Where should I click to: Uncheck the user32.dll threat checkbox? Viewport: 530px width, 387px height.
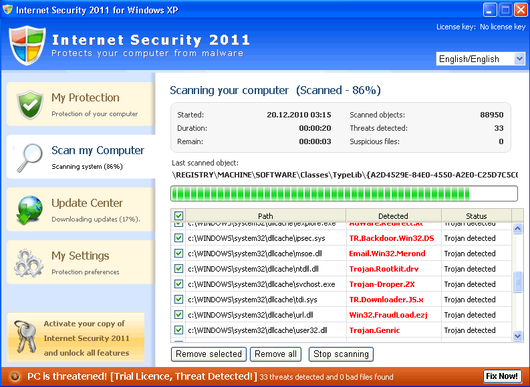(x=178, y=330)
